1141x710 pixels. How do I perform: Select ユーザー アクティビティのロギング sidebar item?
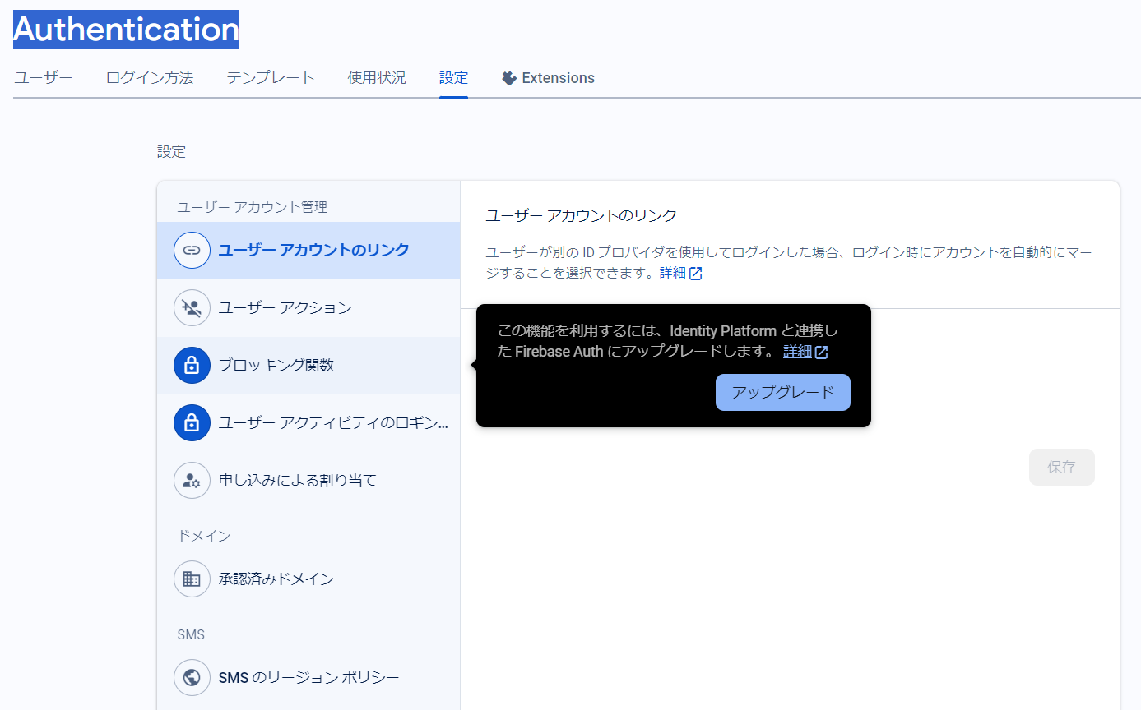[308, 423]
